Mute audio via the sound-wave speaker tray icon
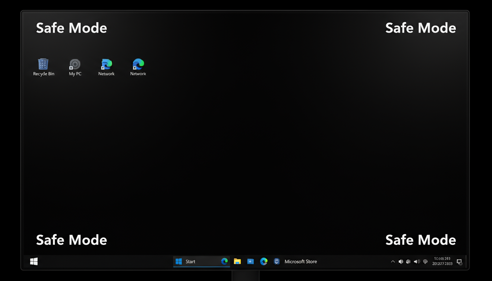This screenshot has height=281, width=492. point(416,262)
